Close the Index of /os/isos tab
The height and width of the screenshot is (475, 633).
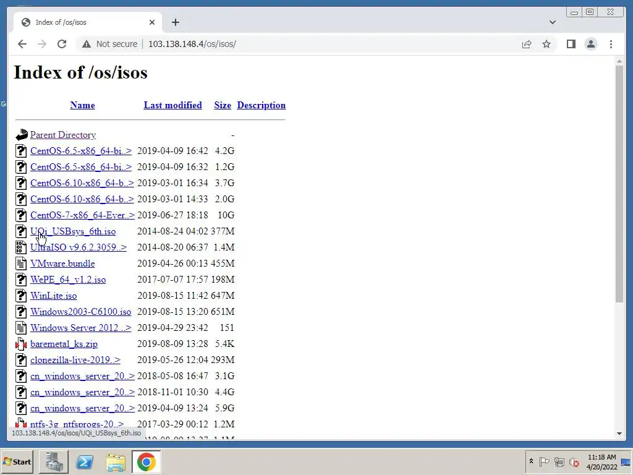pos(152,22)
